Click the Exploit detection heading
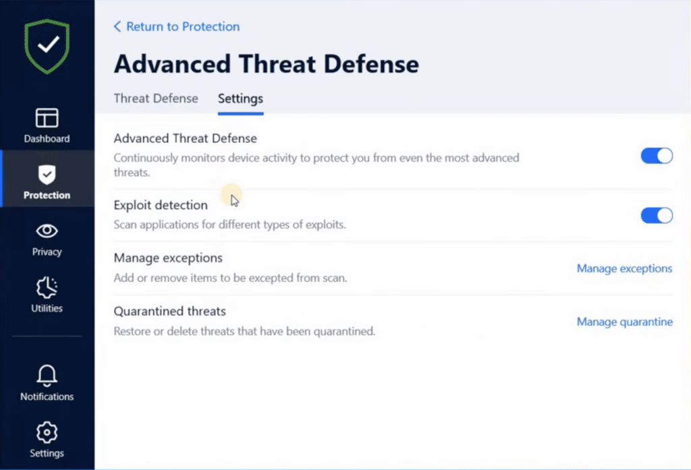 coord(161,205)
